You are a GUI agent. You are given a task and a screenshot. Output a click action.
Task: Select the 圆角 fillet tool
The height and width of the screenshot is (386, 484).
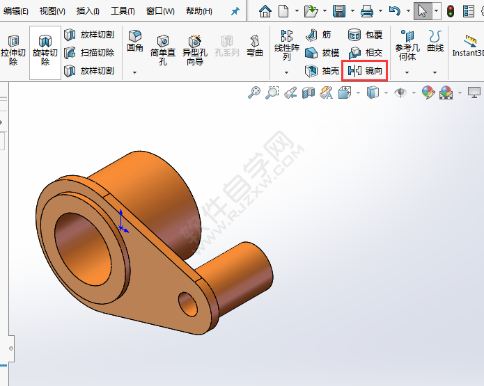135,41
